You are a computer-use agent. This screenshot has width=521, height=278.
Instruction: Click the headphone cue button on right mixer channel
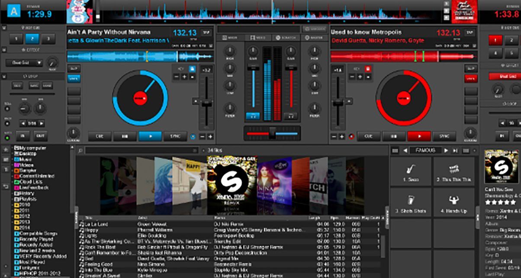(x=291, y=116)
